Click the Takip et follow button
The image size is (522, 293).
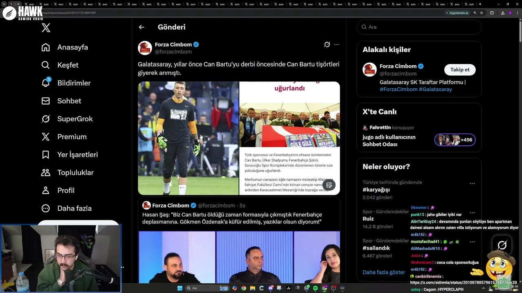coord(460,70)
